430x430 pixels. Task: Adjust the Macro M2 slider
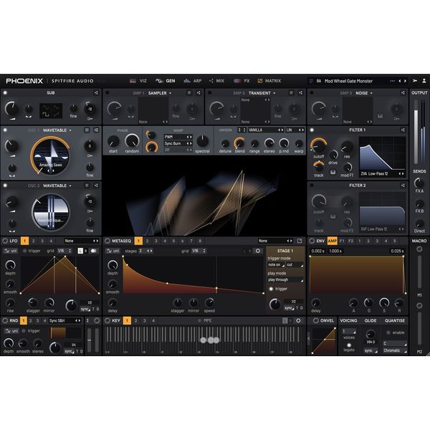click(419, 328)
